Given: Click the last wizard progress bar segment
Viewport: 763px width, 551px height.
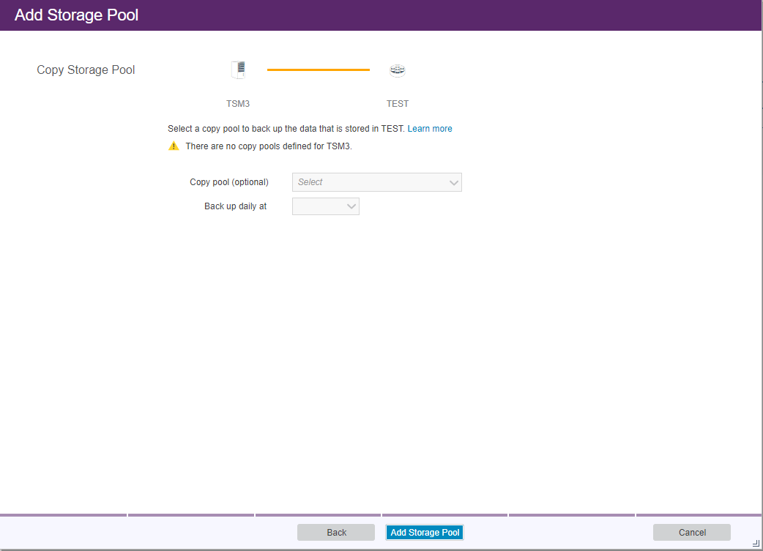Looking at the screenshot, I should 699,515.
